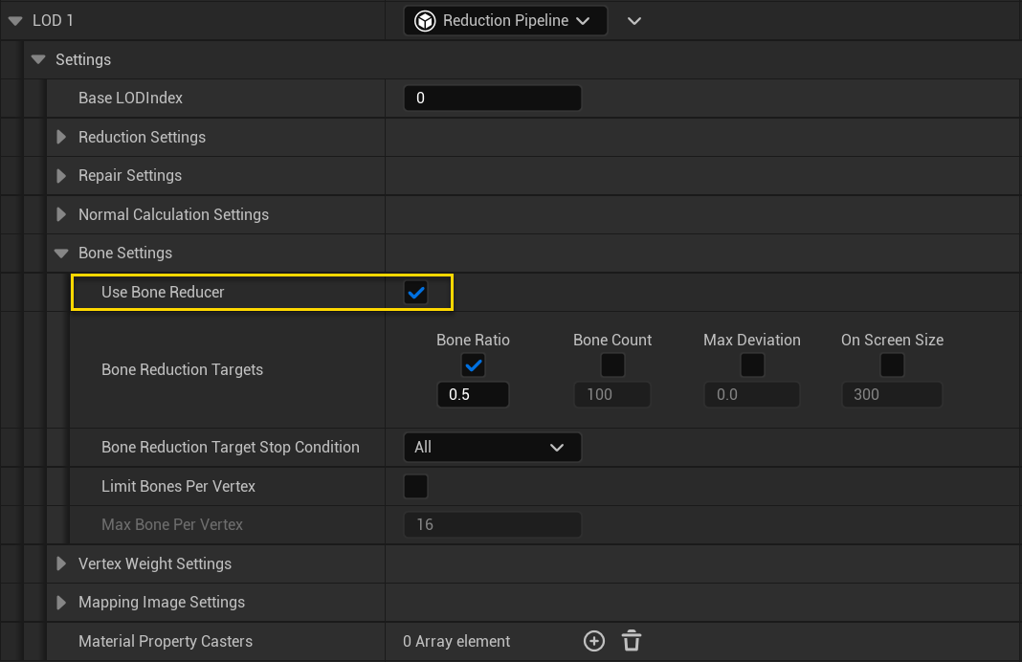Open the chevron next to Reduction Pipeline
The image size is (1022, 662).
coord(633,20)
